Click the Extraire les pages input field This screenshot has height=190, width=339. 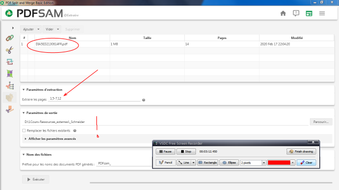pyautogui.click(x=94, y=99)
